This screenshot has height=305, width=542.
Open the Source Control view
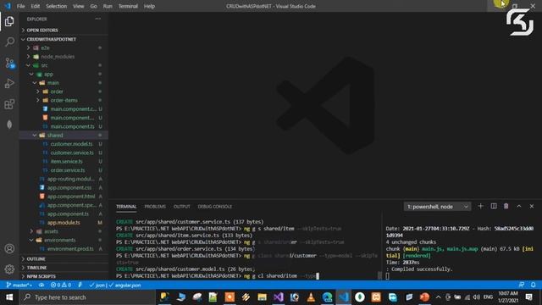point(9,63)
